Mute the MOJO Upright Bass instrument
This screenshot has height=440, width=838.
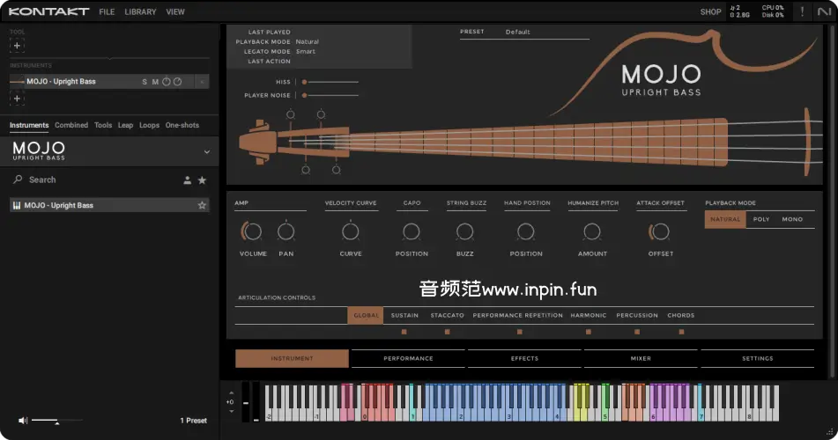(x=155, y=82)
